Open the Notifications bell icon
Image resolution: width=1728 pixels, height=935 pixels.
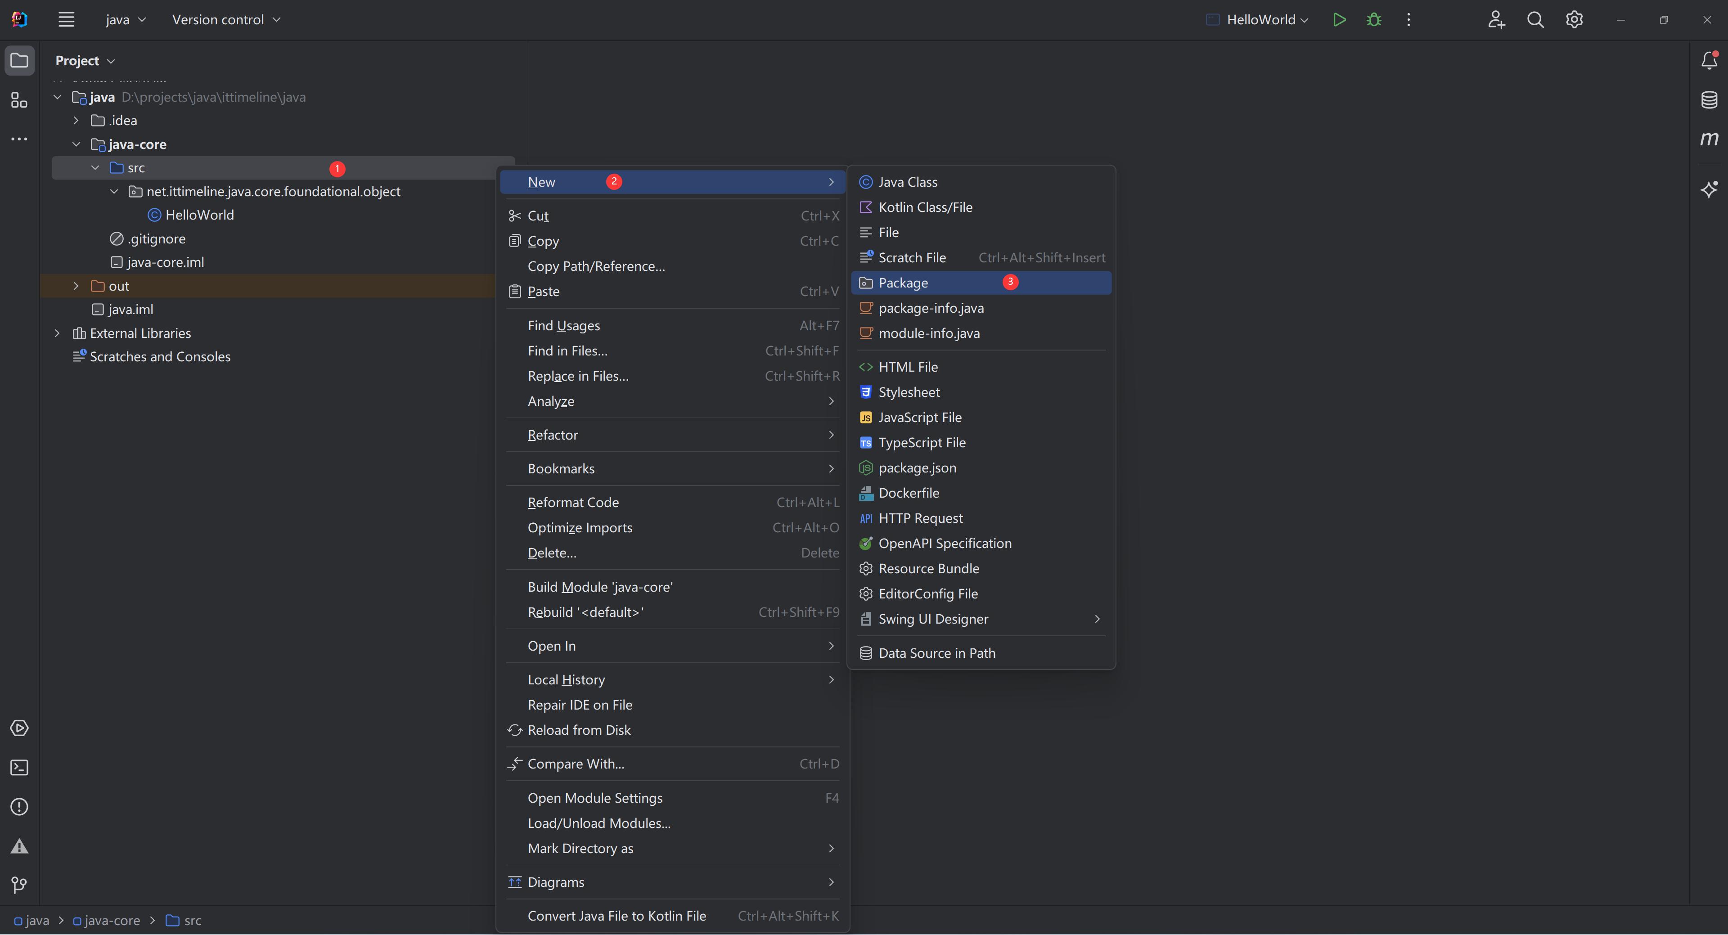[1709, 60]
